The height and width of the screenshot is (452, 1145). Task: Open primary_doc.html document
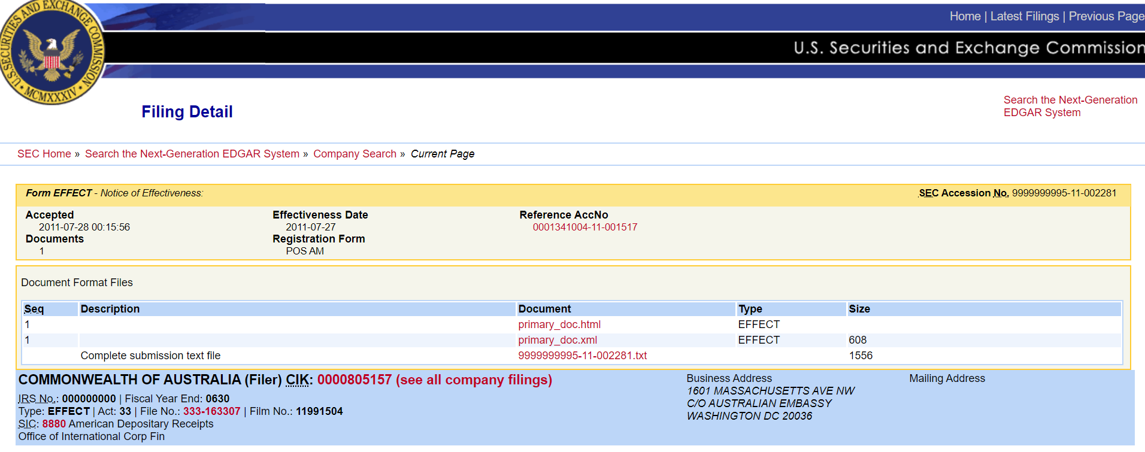559,324
